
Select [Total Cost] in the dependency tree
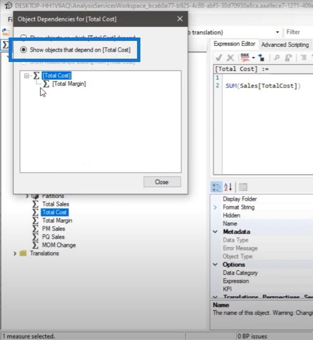[x=57, y=76]
